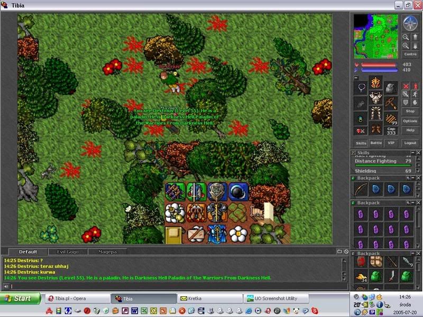Open the VIP list button
The height and width of the screenshot is (317, 423).
pos(391,143)
